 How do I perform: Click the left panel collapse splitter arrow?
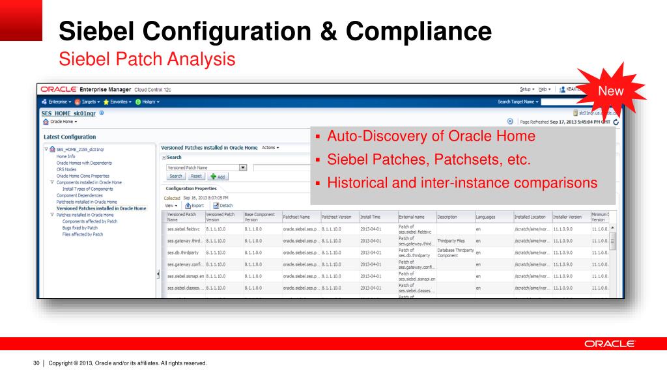coord(158,274)
